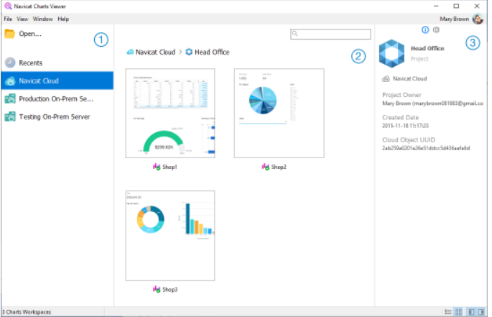The width and height of the screenshot is (492, 317).
Task: Click the Open folder icon
Action: click(10, 34)
